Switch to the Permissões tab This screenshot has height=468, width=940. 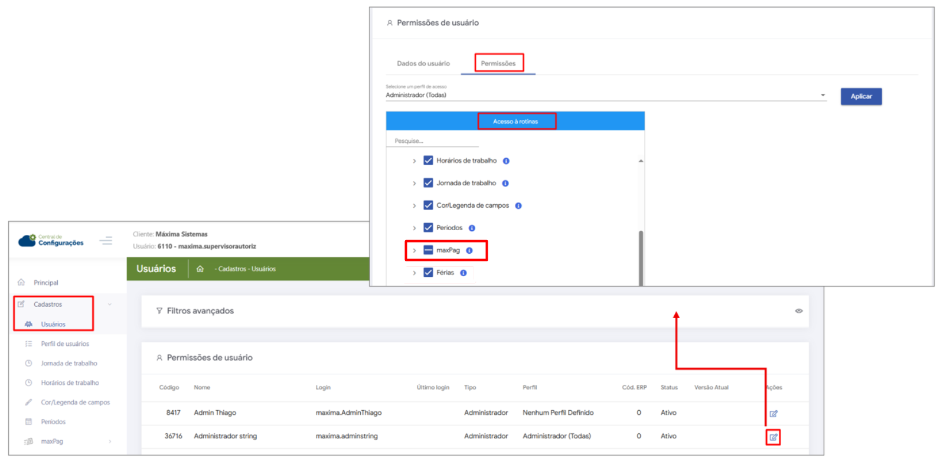coord(498,63)
